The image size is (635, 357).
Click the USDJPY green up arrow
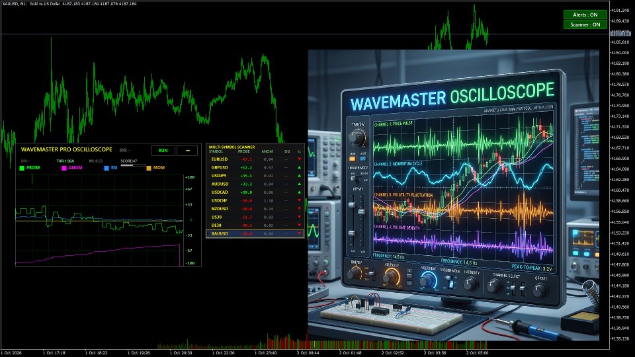tap(299, 176)
